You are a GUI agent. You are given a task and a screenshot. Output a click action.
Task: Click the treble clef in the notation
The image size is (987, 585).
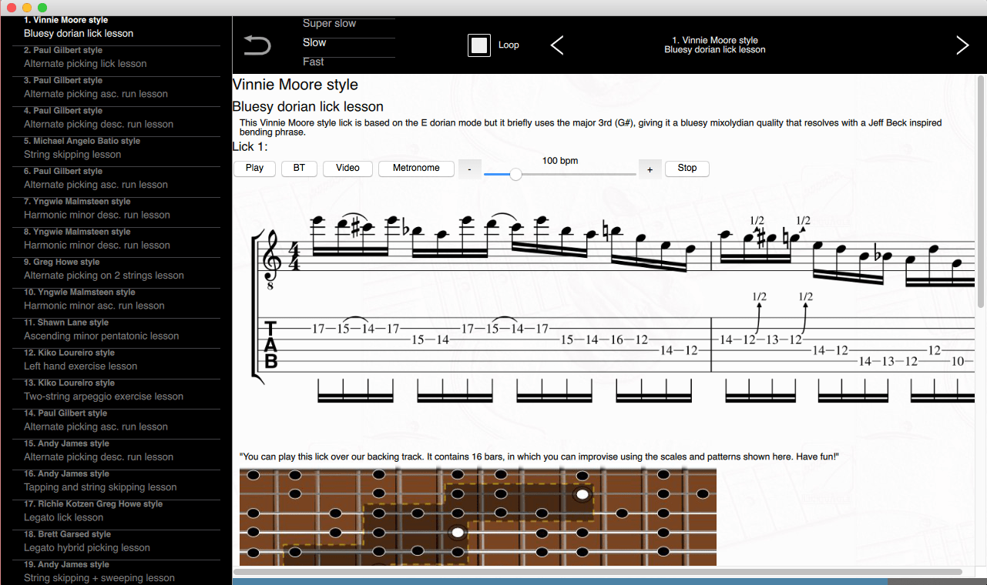tap(271, 260)
